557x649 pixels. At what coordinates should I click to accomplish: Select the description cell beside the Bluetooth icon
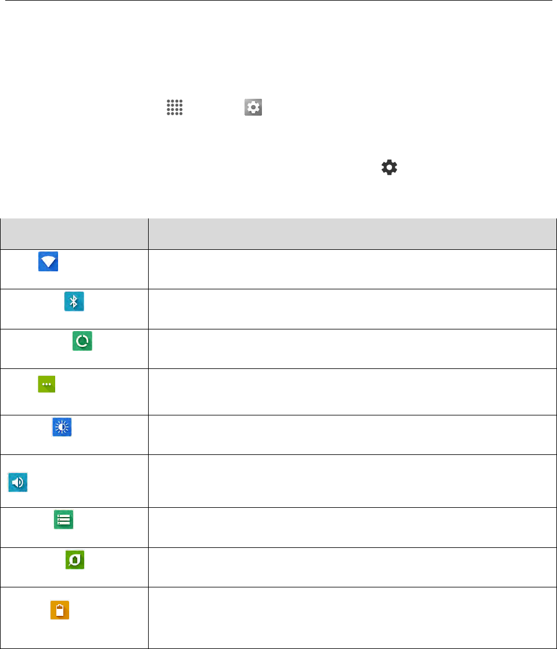pos(353,309)
